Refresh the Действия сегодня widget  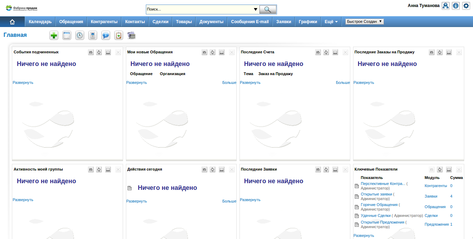point(212,170)
